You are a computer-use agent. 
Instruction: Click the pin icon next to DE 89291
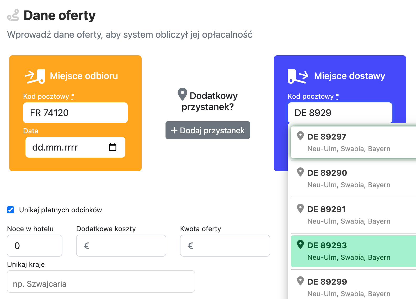pos(300,208)
